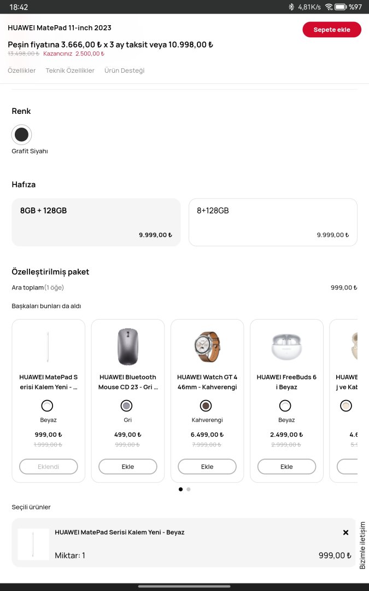Switch to the Özellikler tab
The height and width of the screenshot is (591, 369).
22,71
